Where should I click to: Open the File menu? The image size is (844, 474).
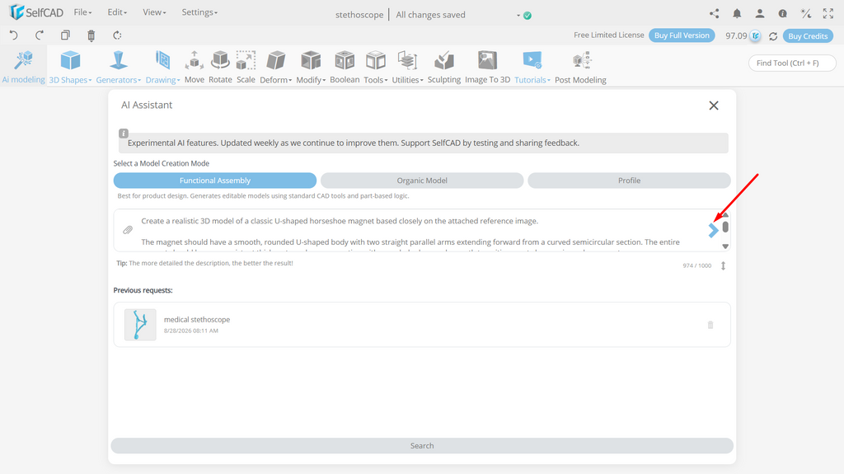tap(82, 12)
